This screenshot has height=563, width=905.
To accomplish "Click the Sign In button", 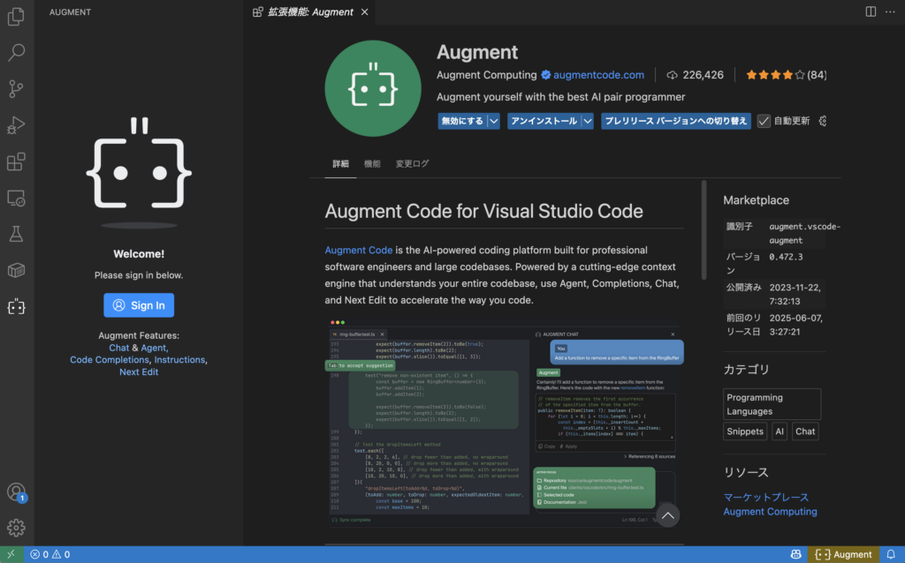I will [x=138, y=304].
